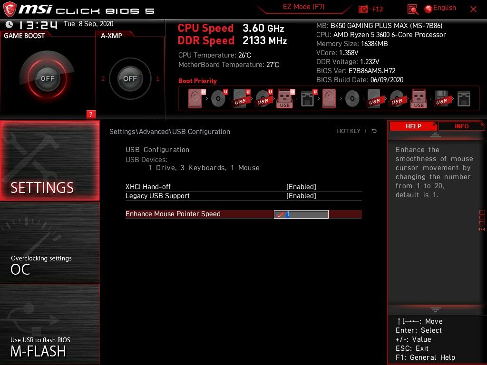Screen dimensions: 487x365
Task: Click the globe language icon
Action: point(429,9)
